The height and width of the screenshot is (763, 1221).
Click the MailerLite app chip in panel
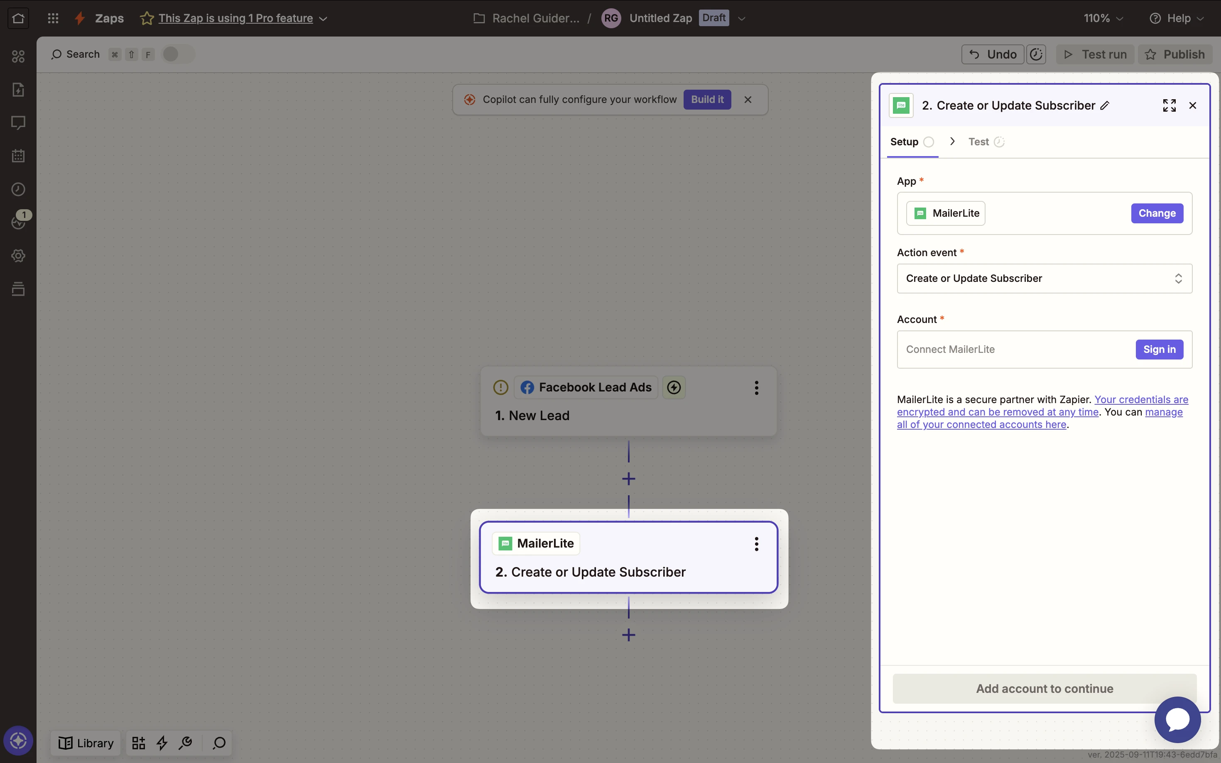pyautogui.click(x=945, y=213)
